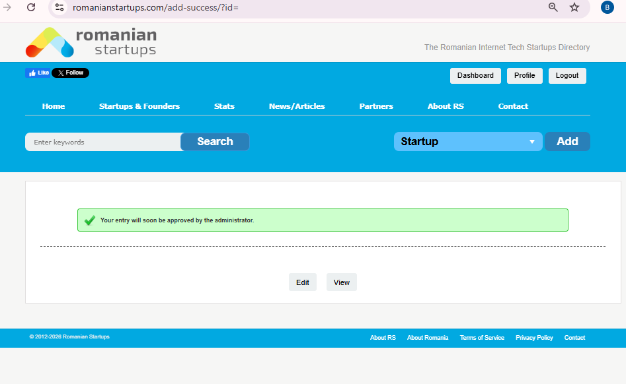
Task: Open the Startups & Founders menu
Action: [139, 106]
